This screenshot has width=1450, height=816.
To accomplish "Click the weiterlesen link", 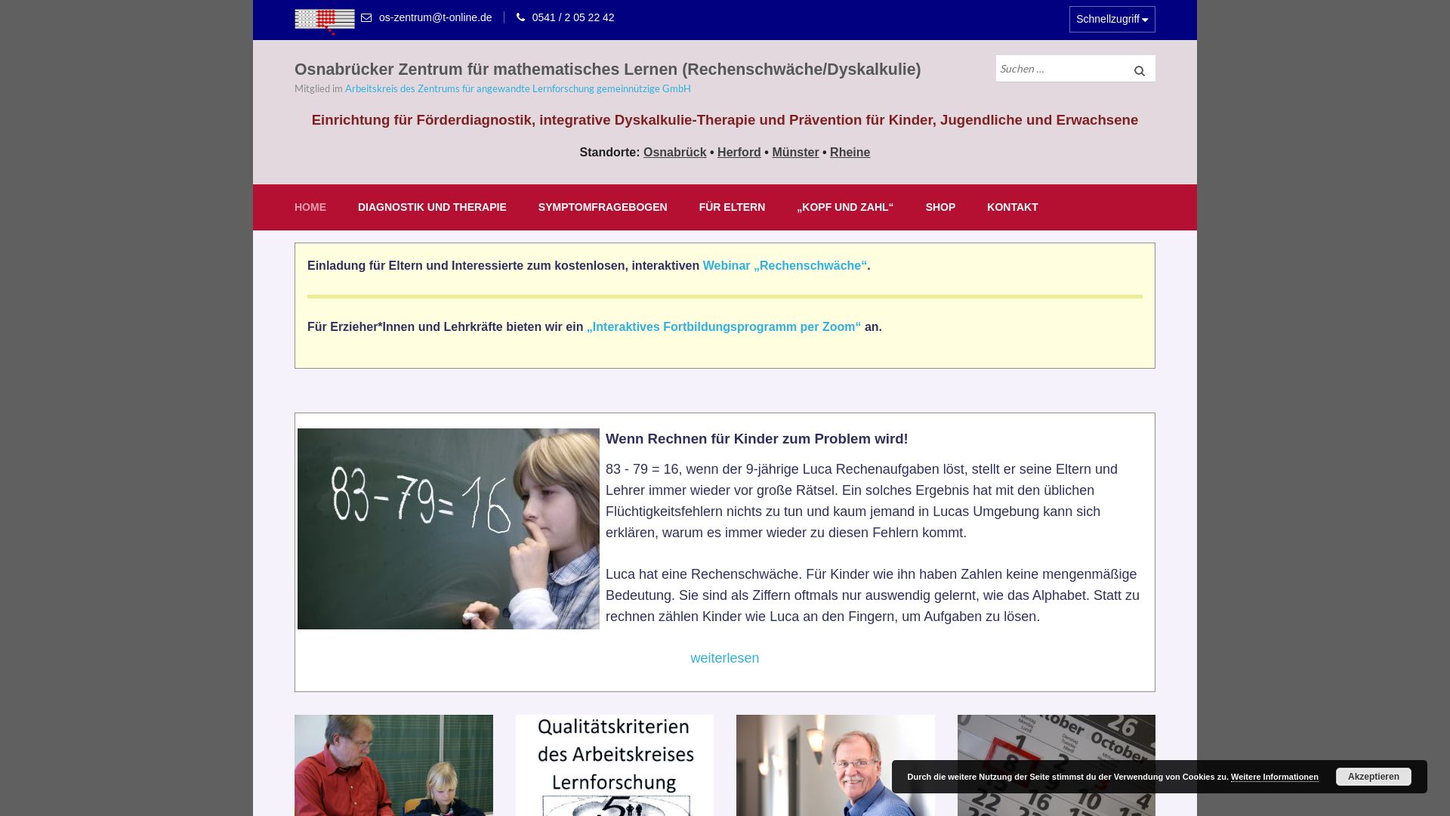I will 725,658.
